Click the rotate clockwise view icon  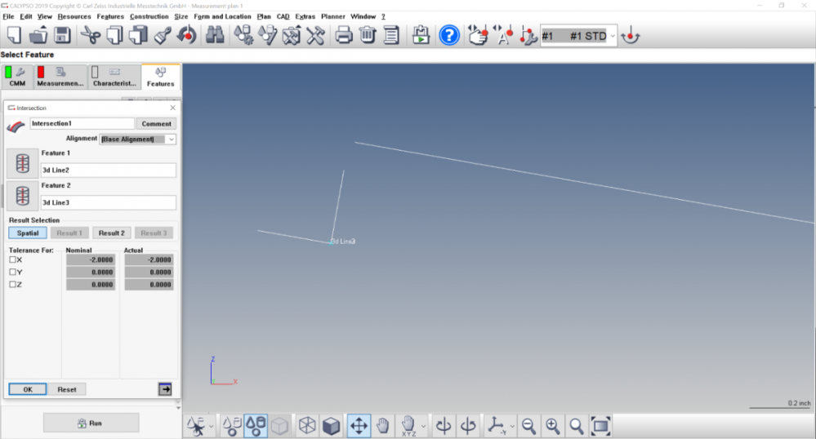(444, 426)
